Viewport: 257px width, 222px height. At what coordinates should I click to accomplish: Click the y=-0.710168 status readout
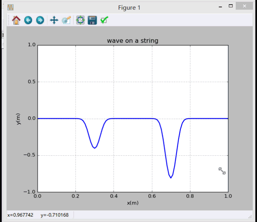[x=55, y=215]
